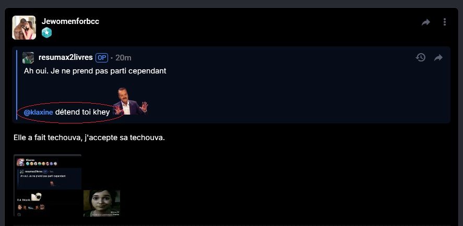463x226 pixels.
Task: Click the "Elle a fait techouva" post text
Action: 48,137
